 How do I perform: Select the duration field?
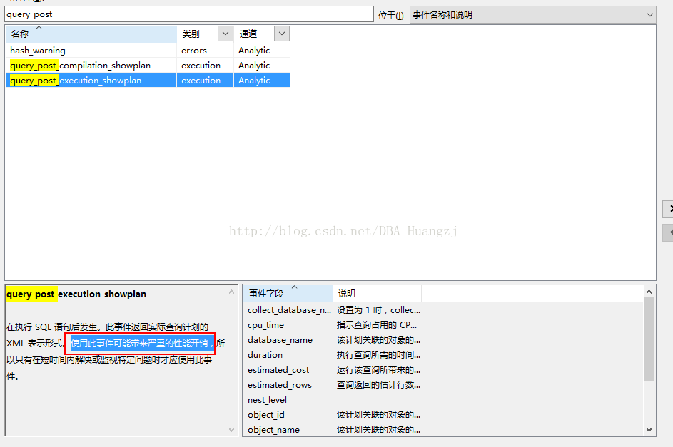pos(333,355)
